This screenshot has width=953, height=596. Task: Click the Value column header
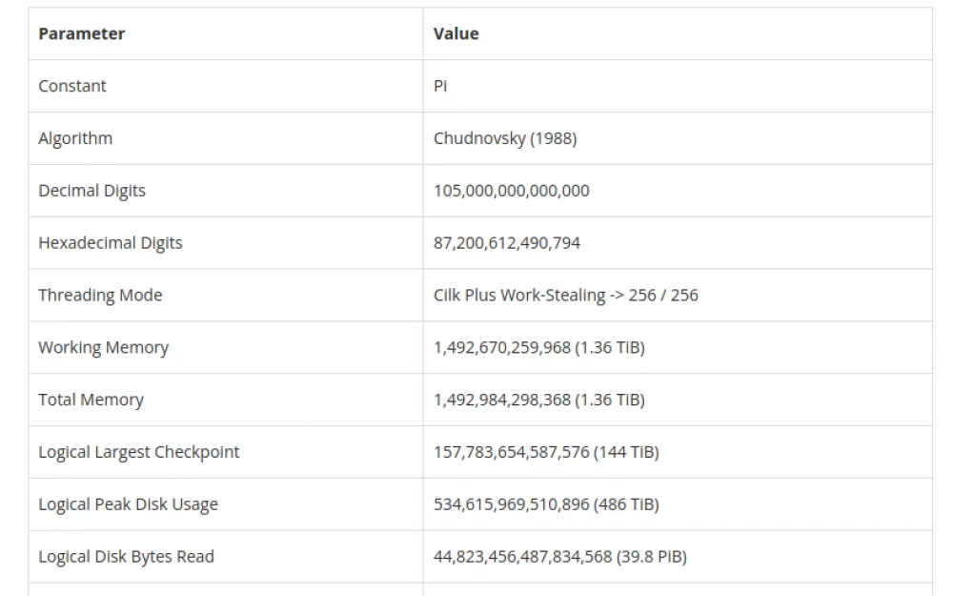[456, 34]
